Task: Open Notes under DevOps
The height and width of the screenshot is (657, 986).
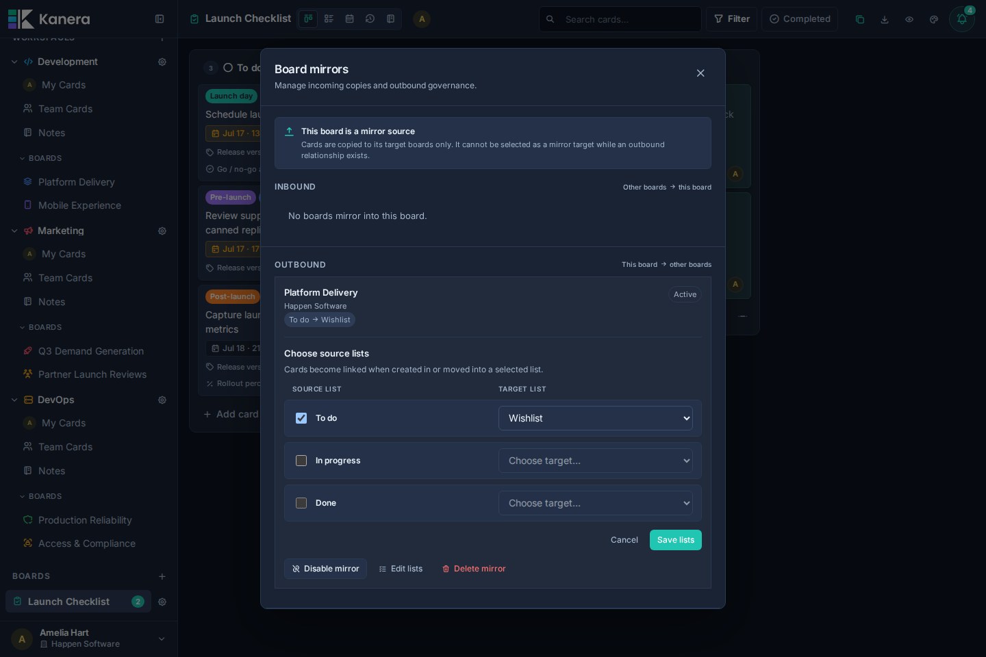Action: pyautogui.click(x=51, y=471)
